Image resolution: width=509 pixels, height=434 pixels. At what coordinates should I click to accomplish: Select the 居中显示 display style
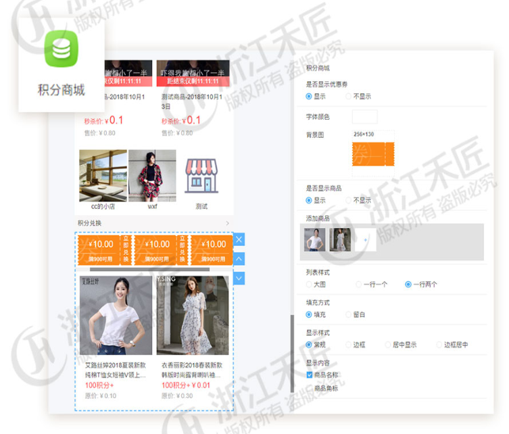387,345
